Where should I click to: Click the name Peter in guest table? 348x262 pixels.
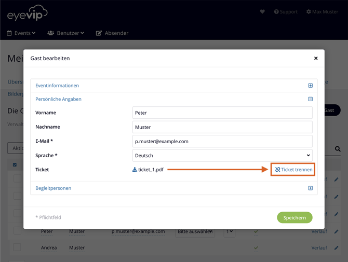click(47, 231)
